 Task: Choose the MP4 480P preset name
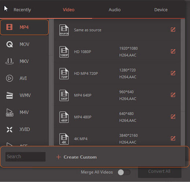83,117
